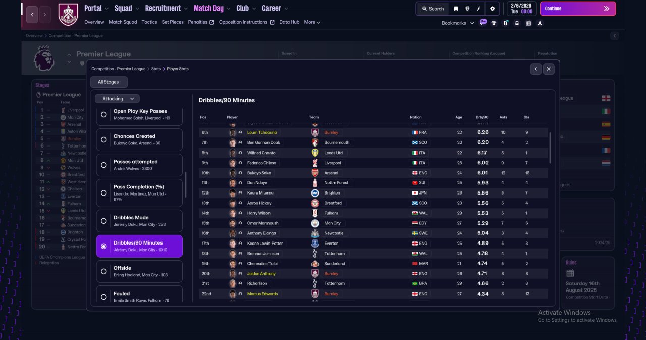Click the Man City crest in Omar Marmoush's row
Screen dimensions: 646x340
[x=315, y=223]
